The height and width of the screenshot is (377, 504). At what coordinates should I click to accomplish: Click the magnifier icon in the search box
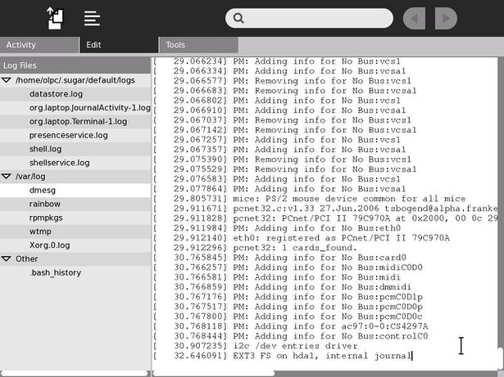(238, 18)
